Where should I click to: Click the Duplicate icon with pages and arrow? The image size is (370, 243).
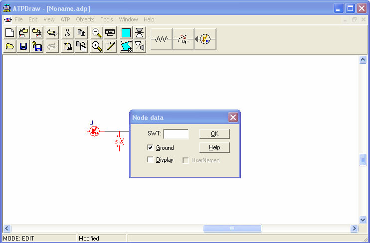81,46
